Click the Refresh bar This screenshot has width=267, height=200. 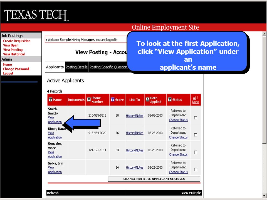tap(86, 193)
